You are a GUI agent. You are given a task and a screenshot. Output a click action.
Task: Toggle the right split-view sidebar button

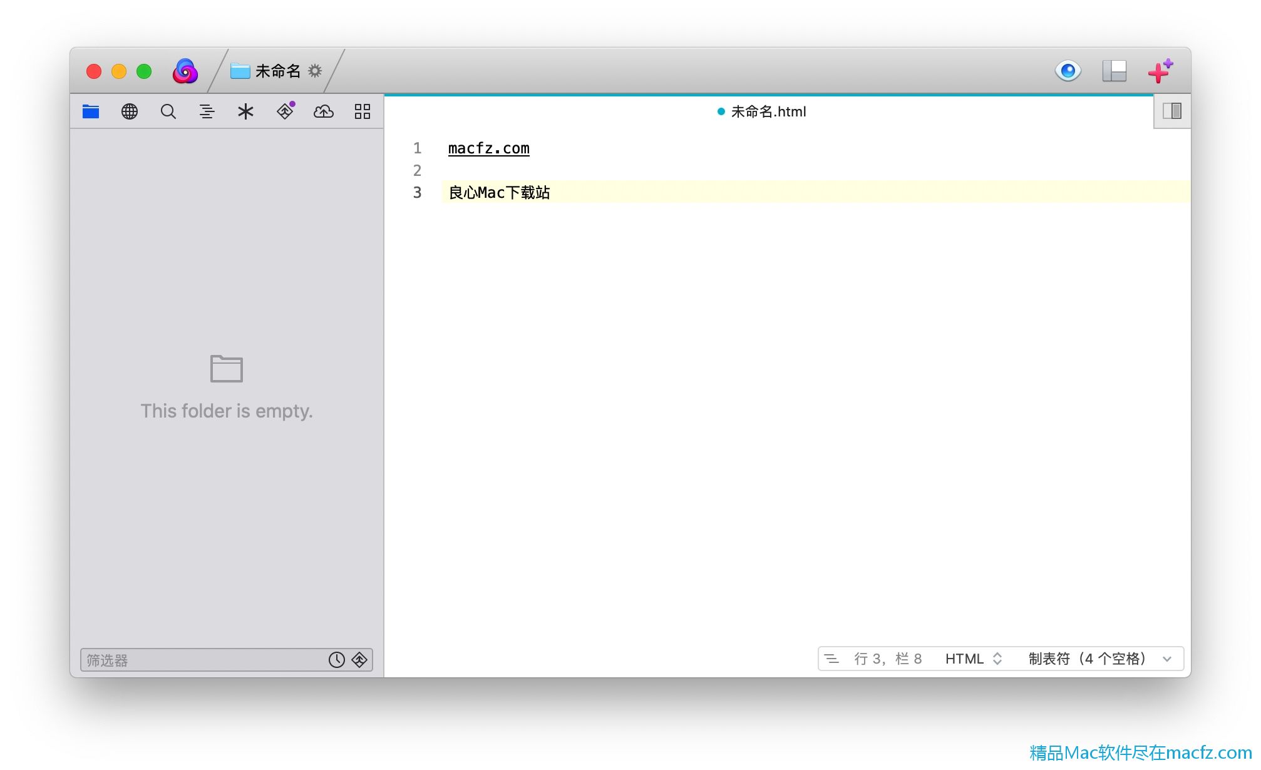pos(1172,111)
